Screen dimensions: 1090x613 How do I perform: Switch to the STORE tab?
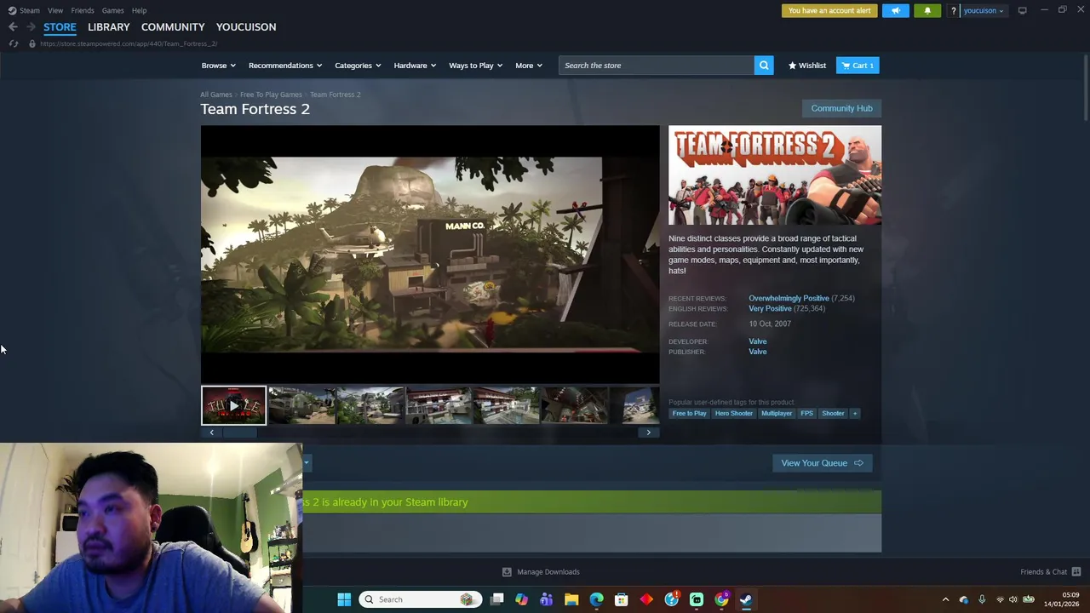tap(60, 27)
